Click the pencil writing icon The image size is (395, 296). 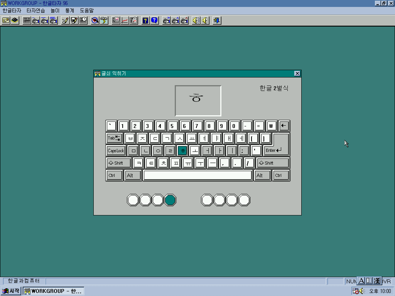(x=65, y=20)
